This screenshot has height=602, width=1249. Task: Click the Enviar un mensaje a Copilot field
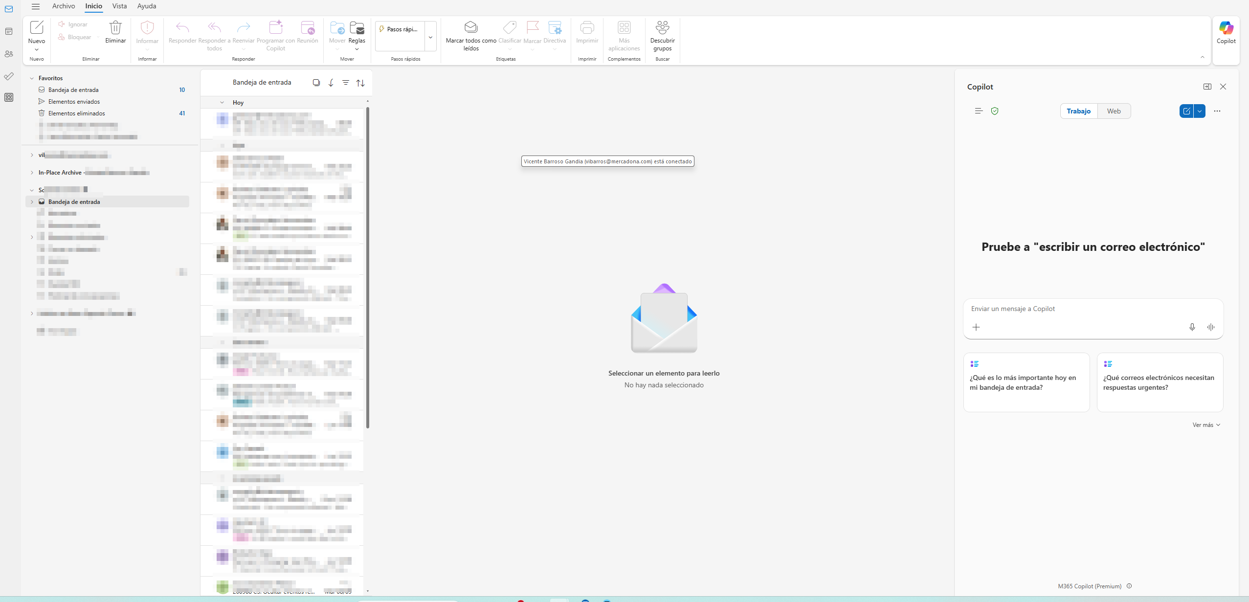coord(1093,309)
